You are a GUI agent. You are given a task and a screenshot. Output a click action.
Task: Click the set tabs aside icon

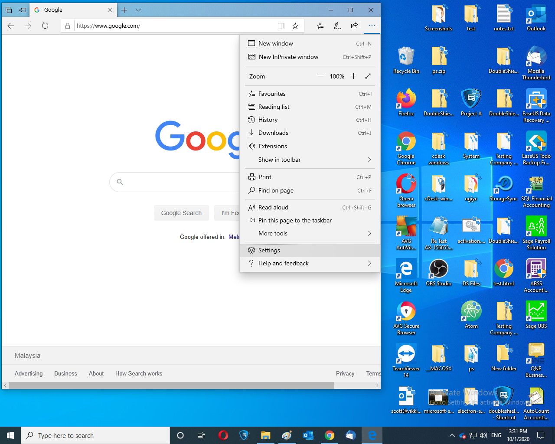point(23,10)
